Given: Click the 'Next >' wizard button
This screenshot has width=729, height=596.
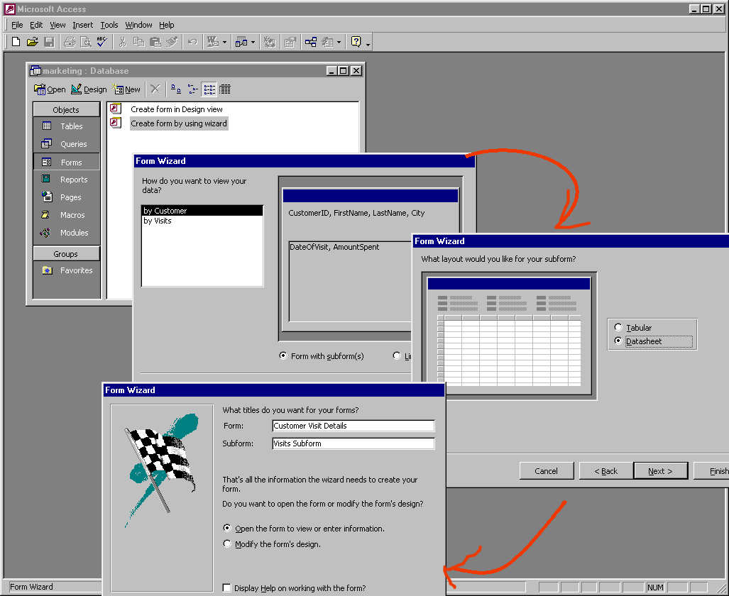Looking at the screenshot, I should point(660,471).
